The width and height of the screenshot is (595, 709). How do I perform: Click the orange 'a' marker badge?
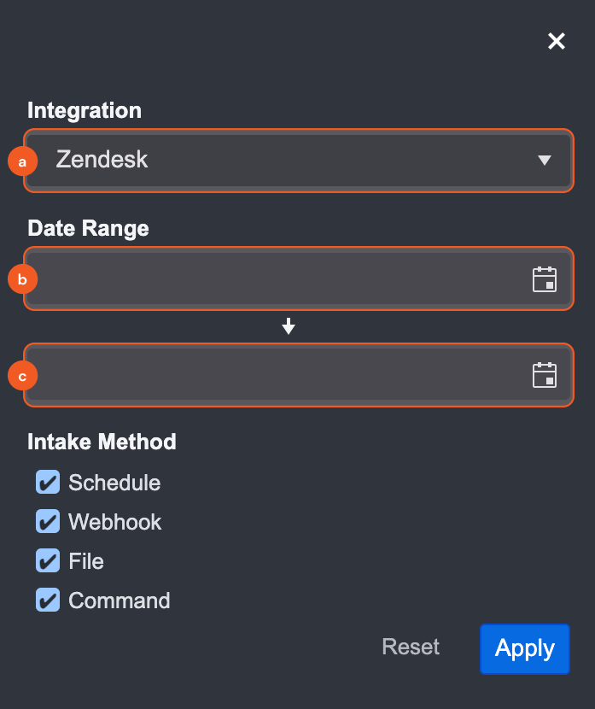click(x=22, y=161)
